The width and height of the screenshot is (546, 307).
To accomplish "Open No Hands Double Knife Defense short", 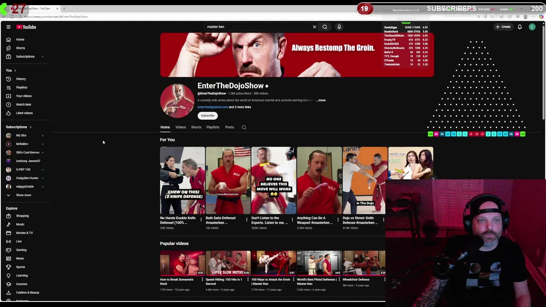I will 182,180.
